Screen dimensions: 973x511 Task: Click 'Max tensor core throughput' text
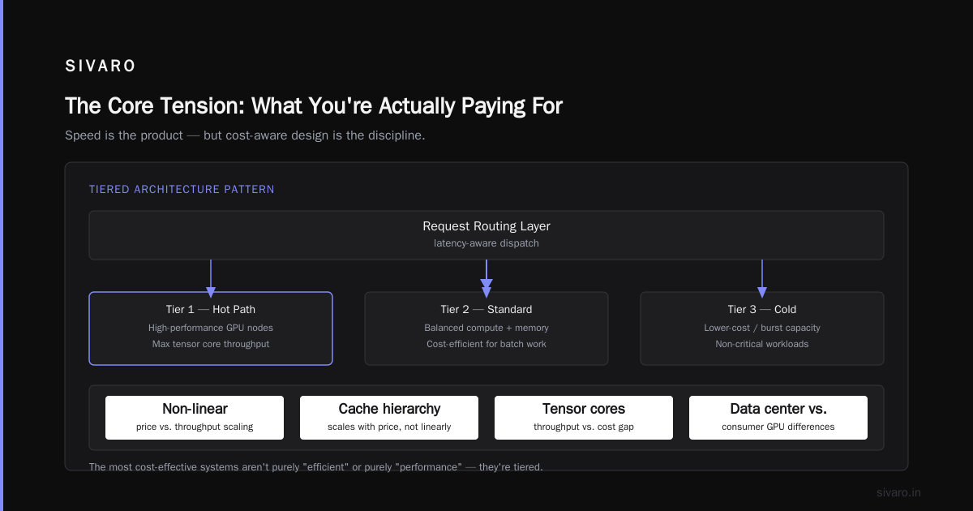211,344
